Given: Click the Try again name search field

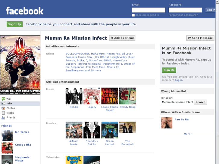Looking at the screenshot, I should click(177, 102).
